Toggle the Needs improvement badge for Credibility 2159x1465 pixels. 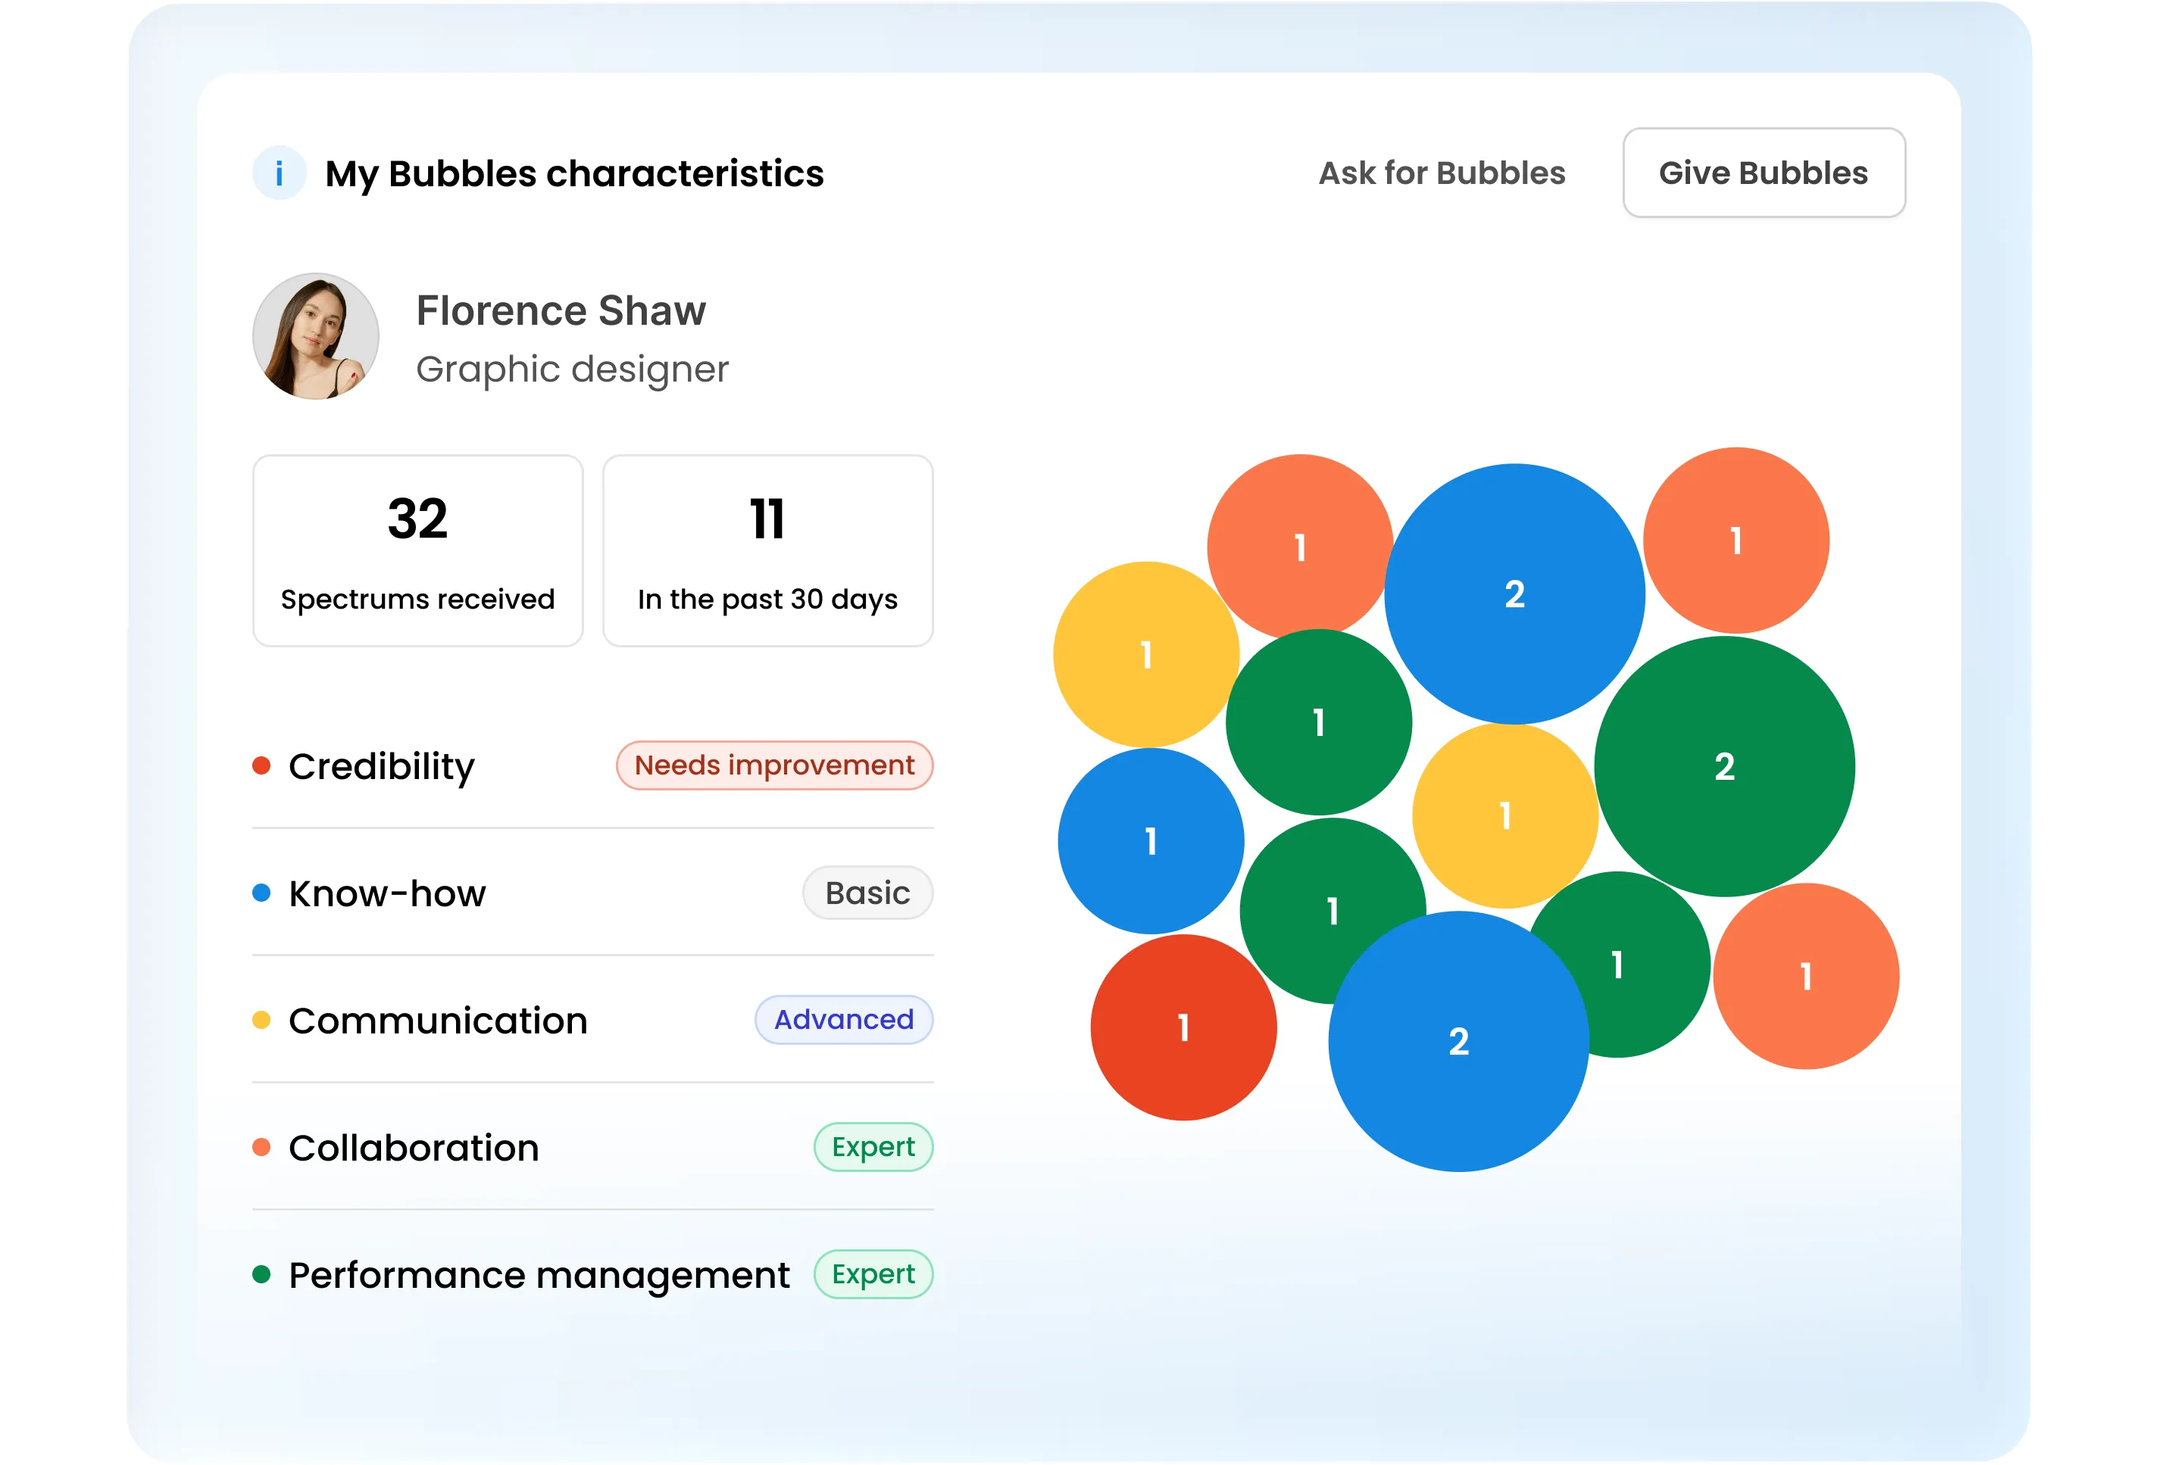774,765
